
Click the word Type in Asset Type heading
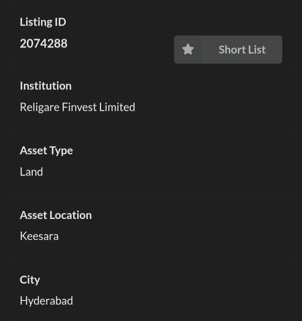pyautogui.click(x=62, y=151)
